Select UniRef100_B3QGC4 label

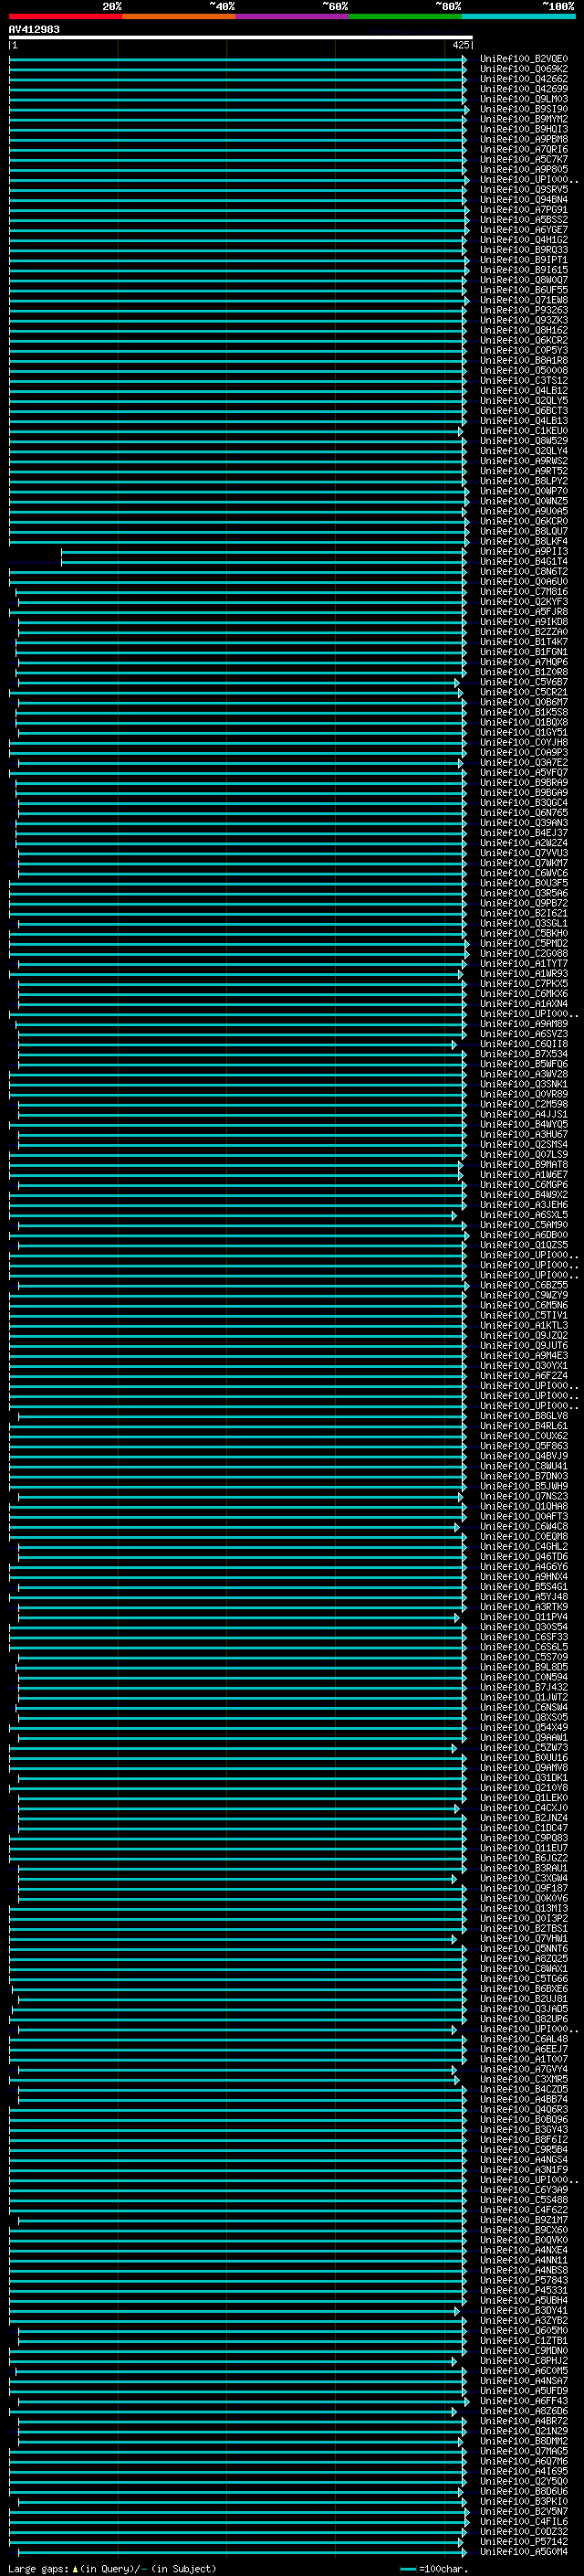[524, 803]
